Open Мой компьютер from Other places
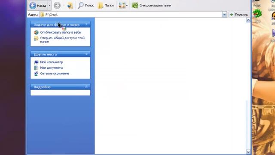The image size is (275, 155). pyautogui.click(x=52, y=62)
